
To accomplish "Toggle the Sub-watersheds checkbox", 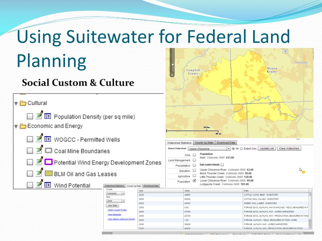I will coord(222,164).
